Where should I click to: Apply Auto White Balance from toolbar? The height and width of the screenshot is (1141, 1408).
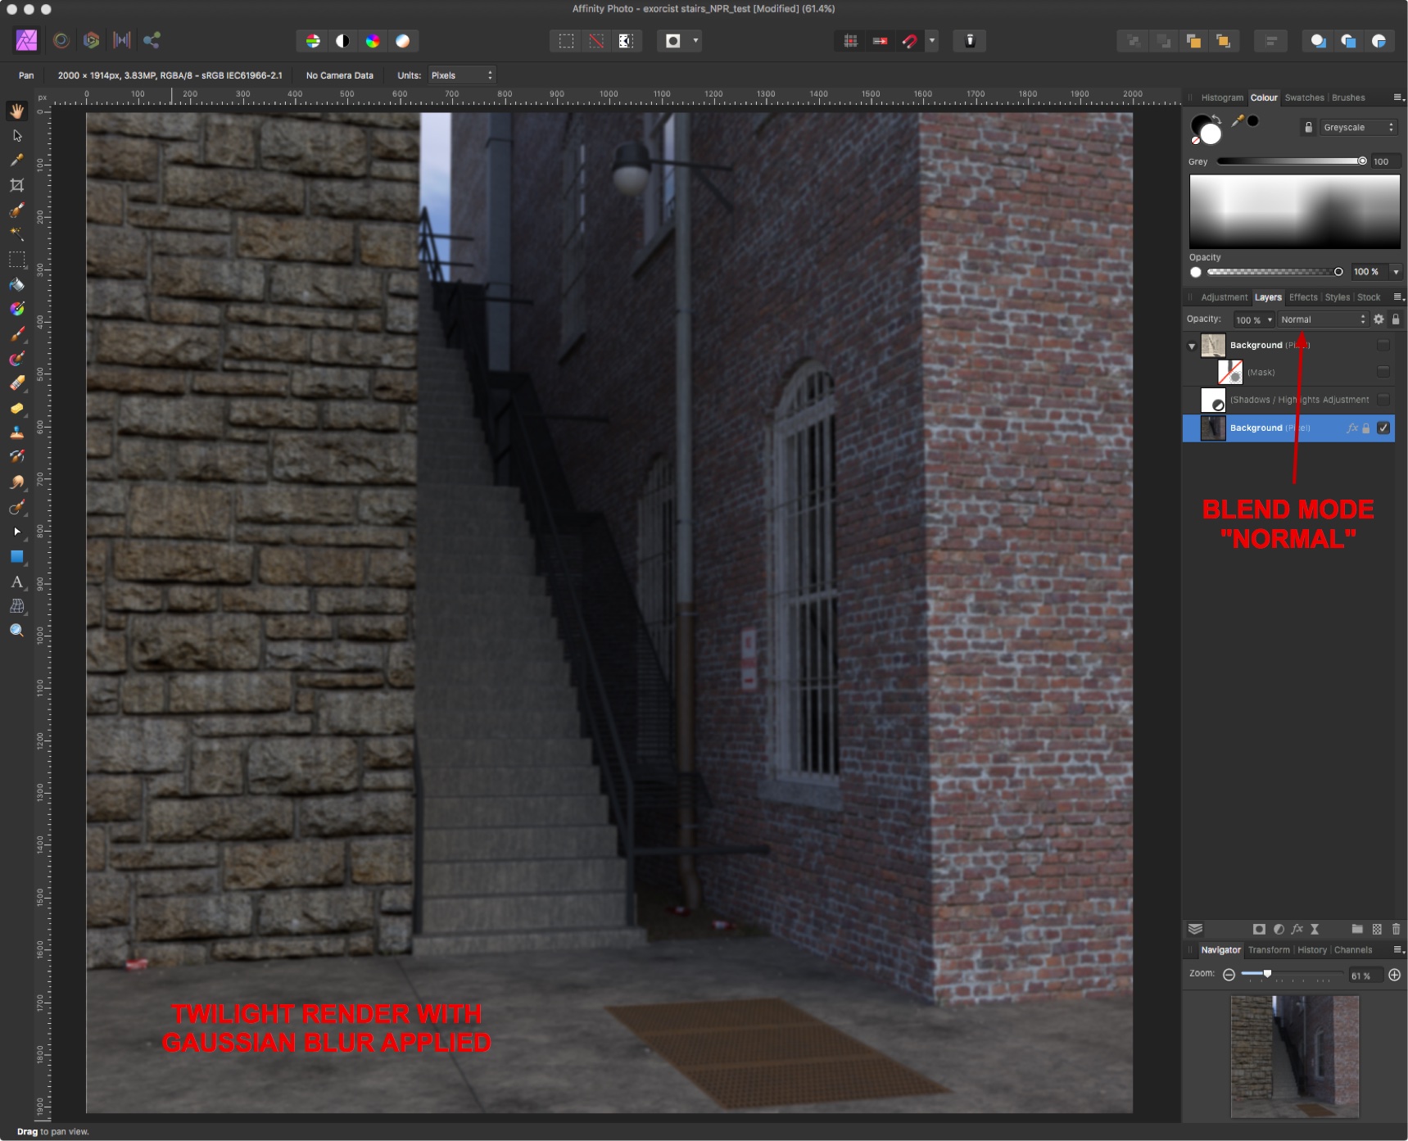(x=402, y=41)
